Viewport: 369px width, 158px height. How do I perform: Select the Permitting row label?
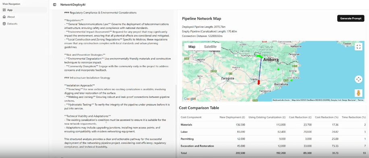click(x=187, y=139)
